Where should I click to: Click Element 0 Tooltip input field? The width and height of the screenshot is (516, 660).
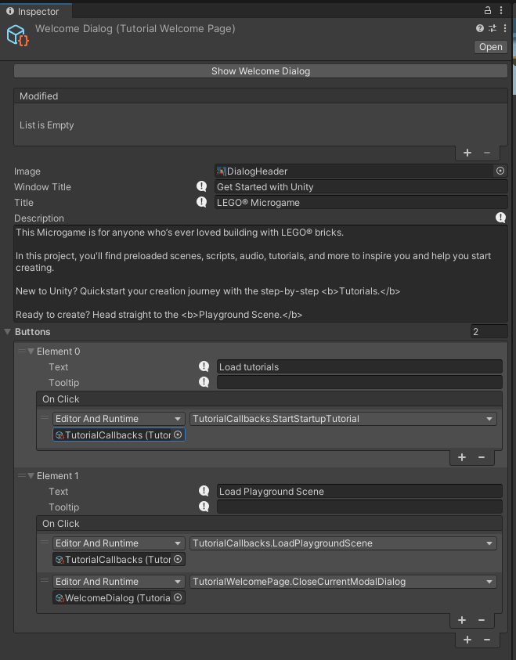click(x=359, y=382)
